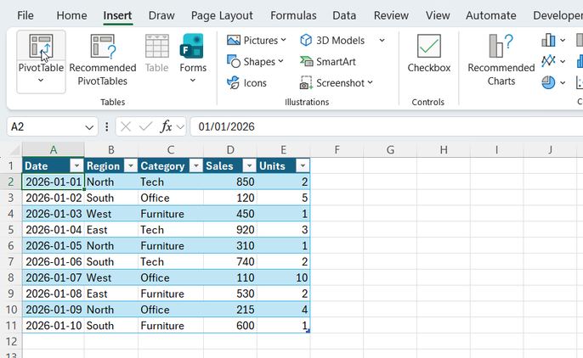Image resolution: width=583 pixels, height=358 pixels.
Task: Select cell with 2026-01-09
Action: 54,310
